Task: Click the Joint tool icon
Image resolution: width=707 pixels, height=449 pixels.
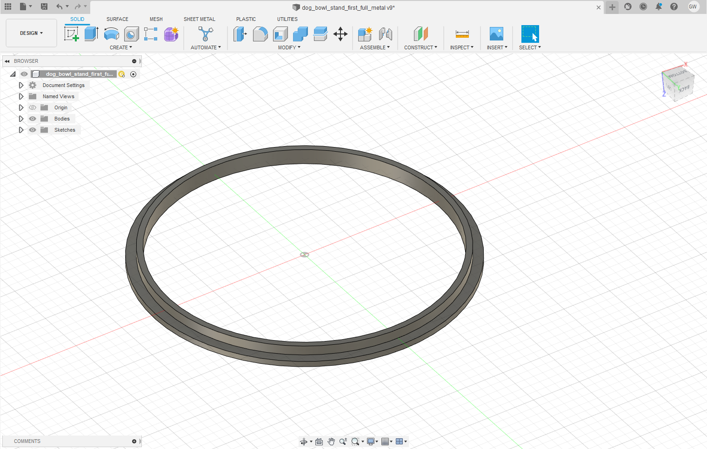Action: click(x=386, y=34)
